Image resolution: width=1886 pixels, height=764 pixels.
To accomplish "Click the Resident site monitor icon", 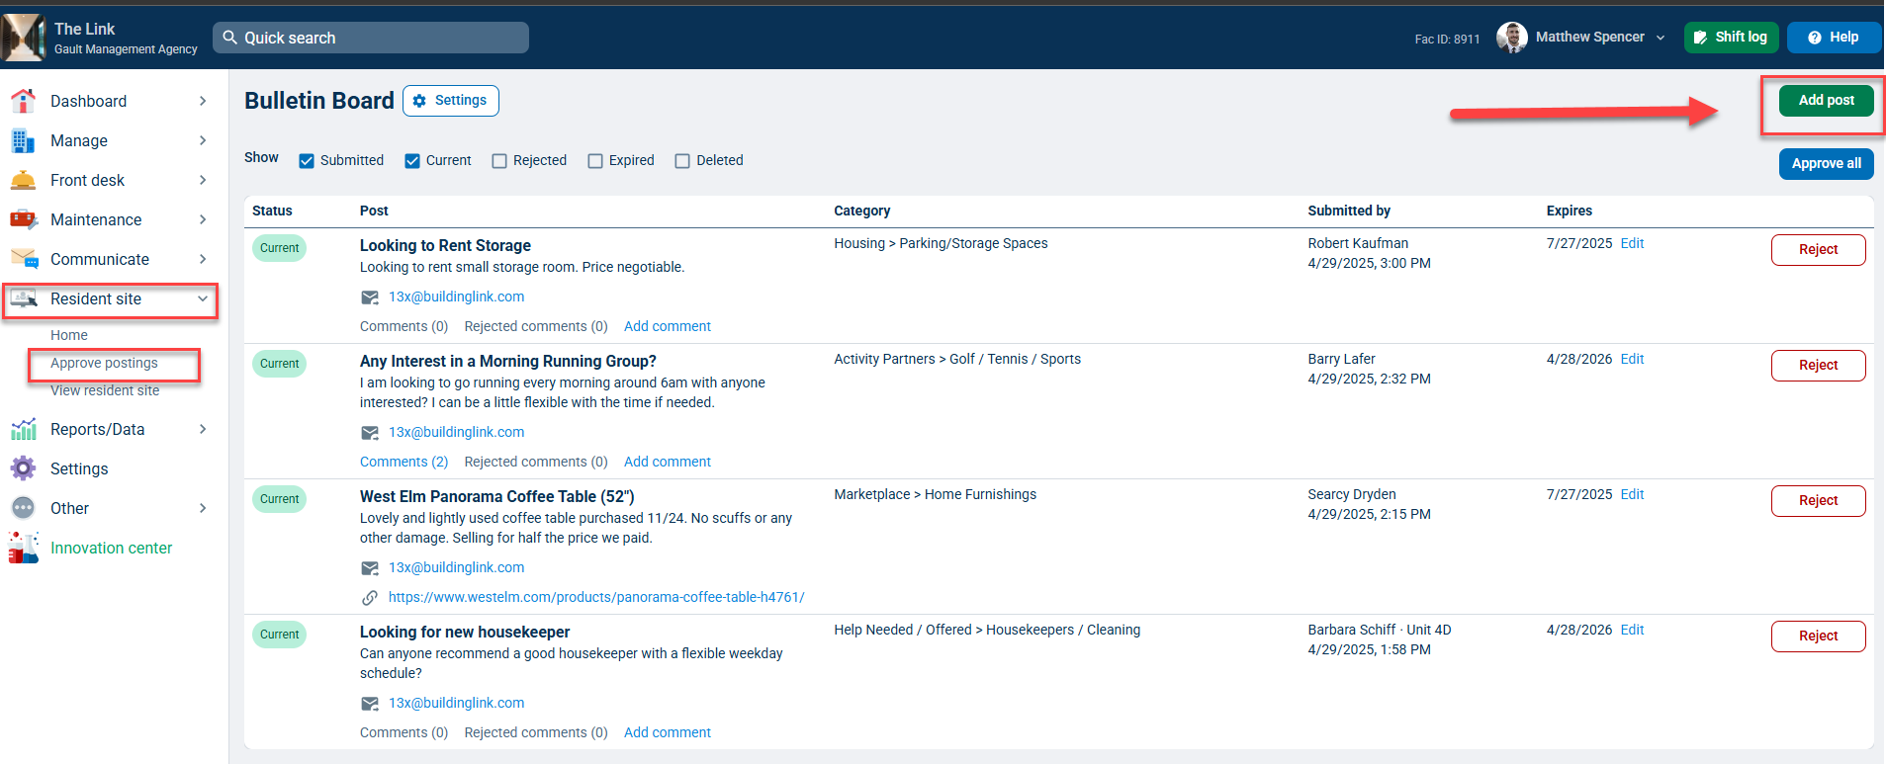I will pos(24,298).
